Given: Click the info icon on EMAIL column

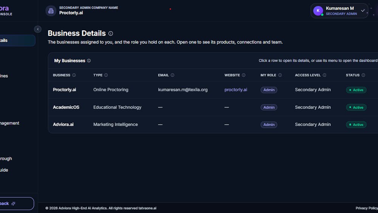Looking at the screenshot, I should 172,75.
